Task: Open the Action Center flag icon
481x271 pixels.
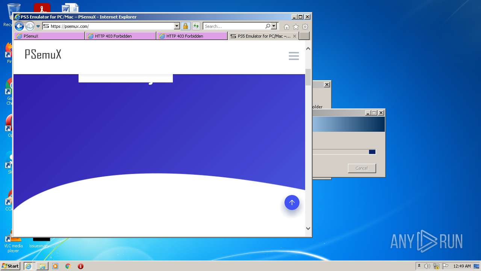Action: 445,266
